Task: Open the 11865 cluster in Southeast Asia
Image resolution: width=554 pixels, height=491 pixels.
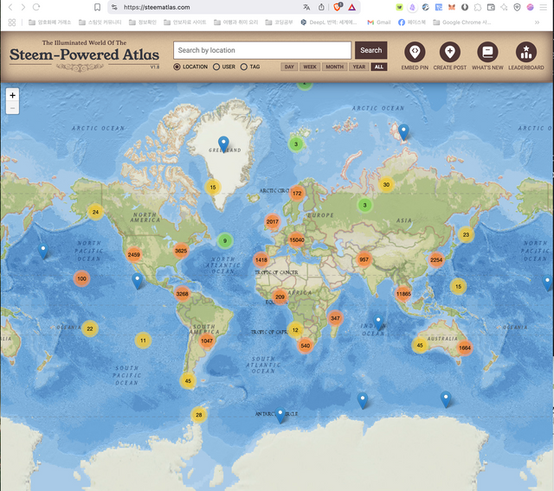Action: point(403,293)
